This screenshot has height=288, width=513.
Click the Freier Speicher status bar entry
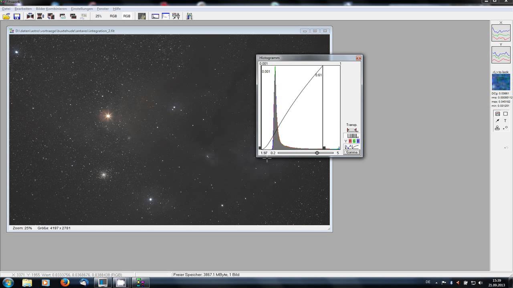click(206, 275)
